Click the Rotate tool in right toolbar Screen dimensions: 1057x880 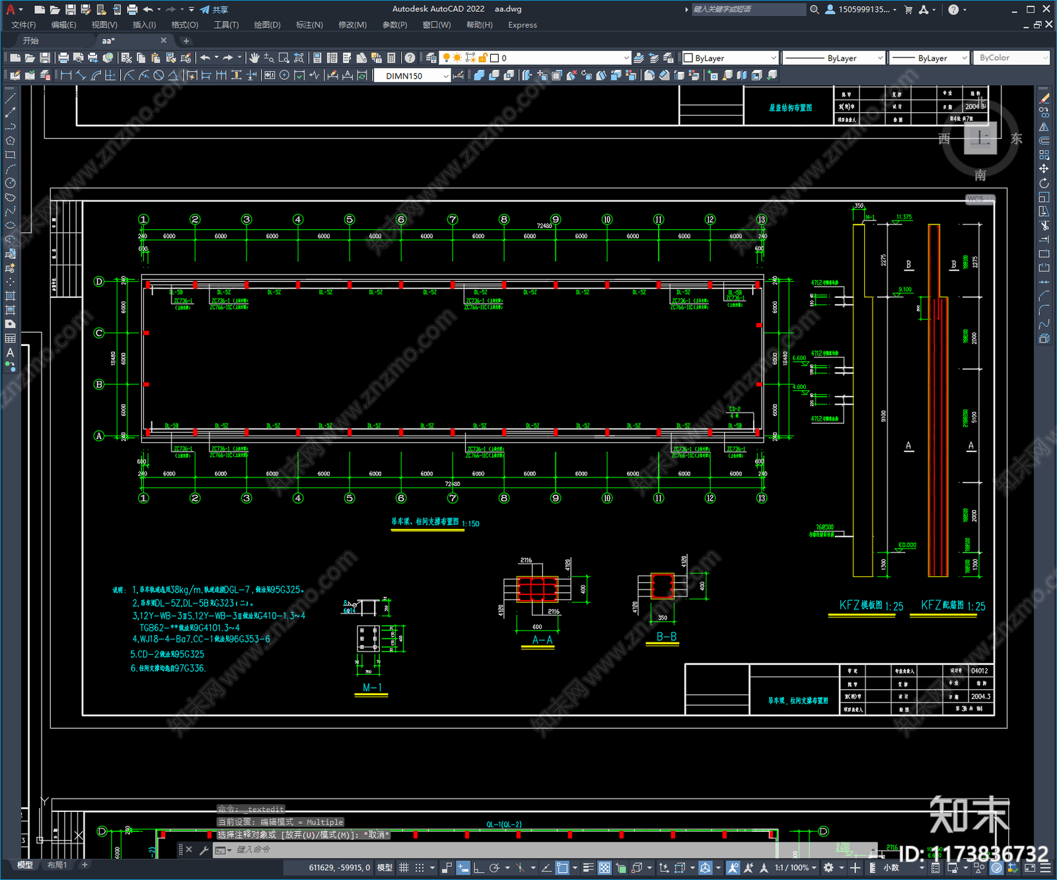point(1044,183)
